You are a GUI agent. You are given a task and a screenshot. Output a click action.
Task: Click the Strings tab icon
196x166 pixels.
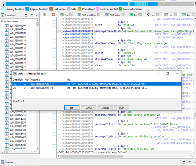131,15
